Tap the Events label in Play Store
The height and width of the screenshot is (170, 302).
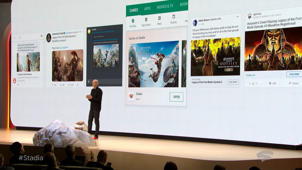tap(173, 22)
